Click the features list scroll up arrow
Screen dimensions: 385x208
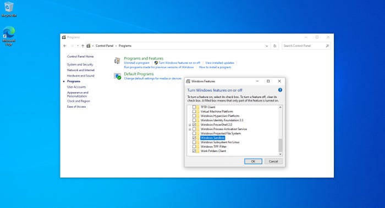click(280, 108)
